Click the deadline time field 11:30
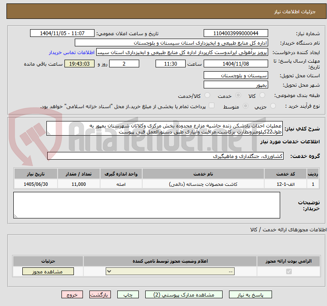Viewport: 327px width, 306px height. [171, 64]
